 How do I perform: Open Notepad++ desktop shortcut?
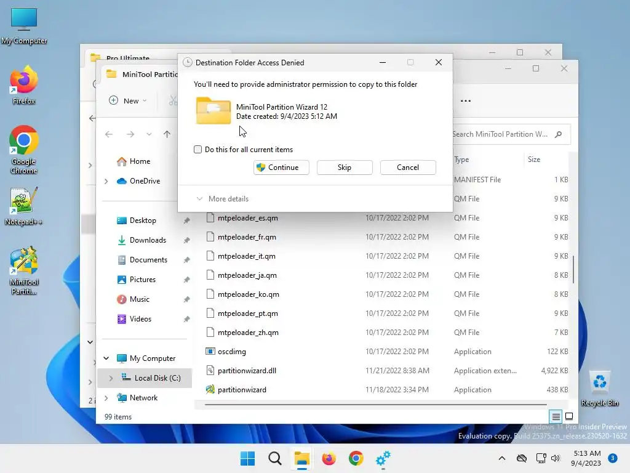[24, 206]
